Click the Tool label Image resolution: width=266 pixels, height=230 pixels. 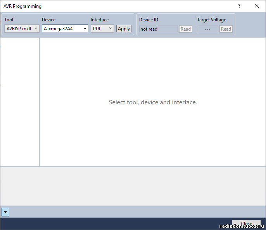click(9, 20)
